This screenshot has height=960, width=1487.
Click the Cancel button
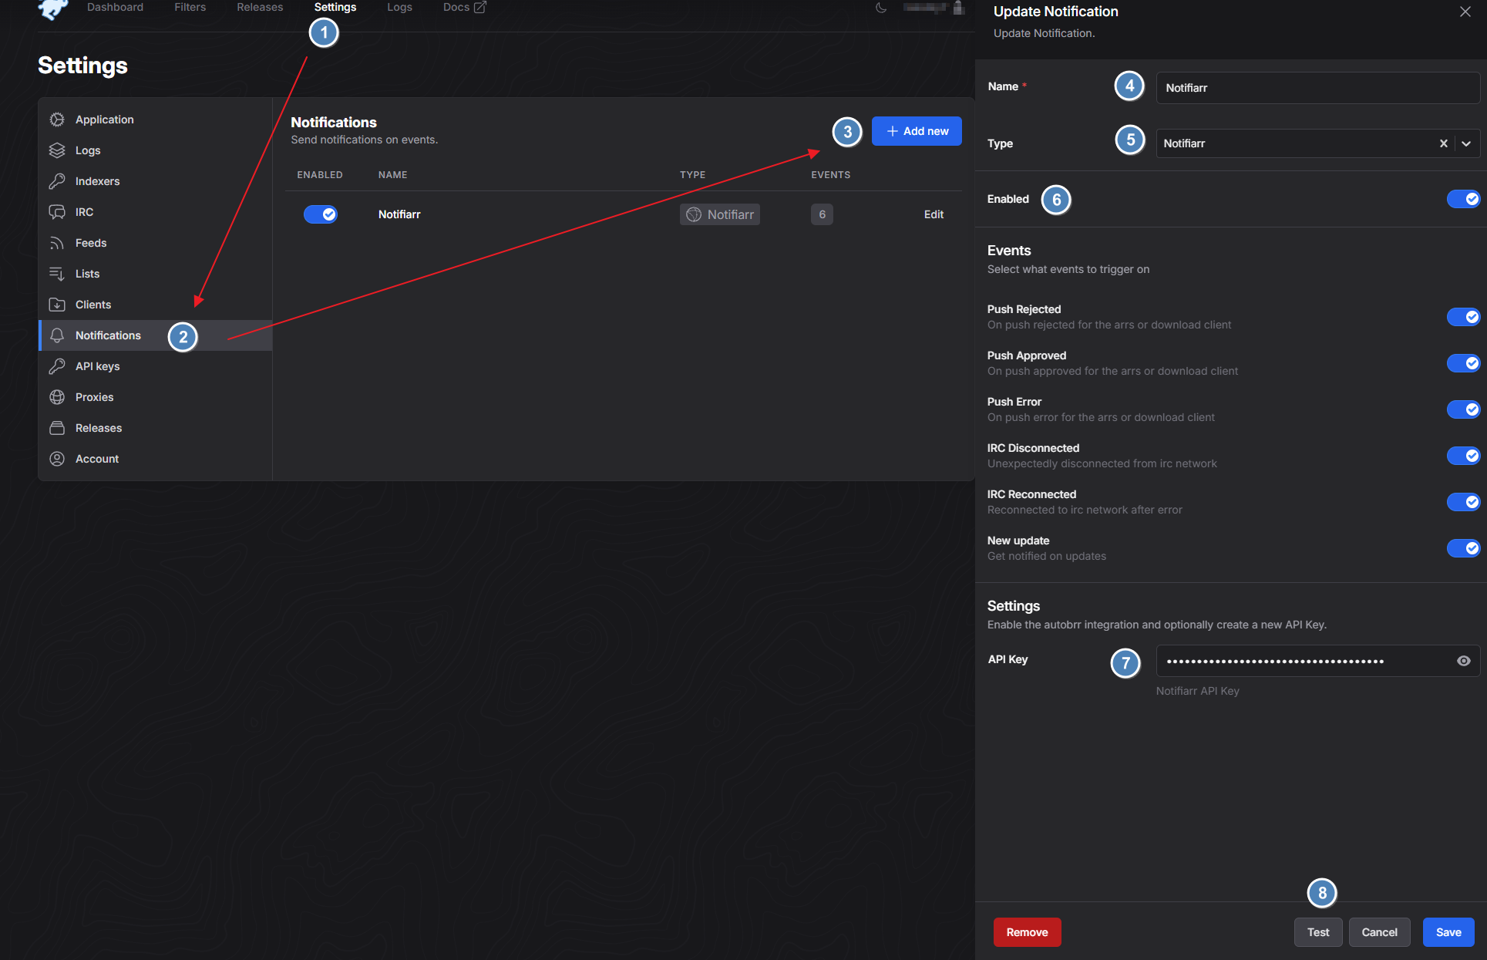pos(1379,932)
